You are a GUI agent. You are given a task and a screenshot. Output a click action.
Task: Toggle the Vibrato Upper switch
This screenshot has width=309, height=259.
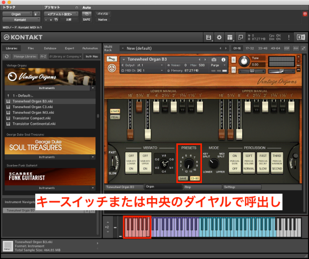(x=145, y=162)
